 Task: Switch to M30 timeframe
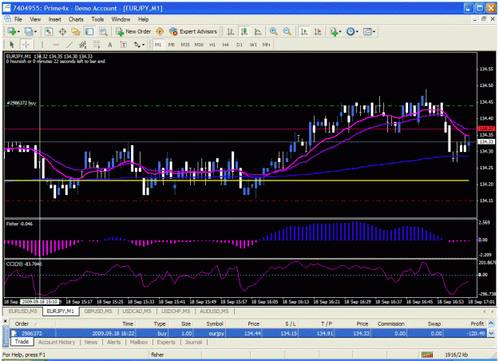[x=199, y=45]
